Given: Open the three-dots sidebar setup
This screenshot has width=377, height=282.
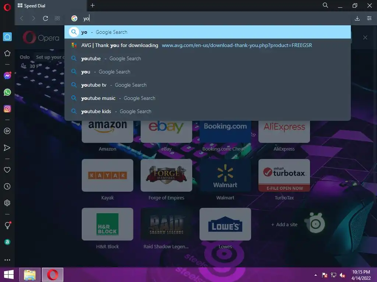Looking at the screenshot, I should click(7, 260).
